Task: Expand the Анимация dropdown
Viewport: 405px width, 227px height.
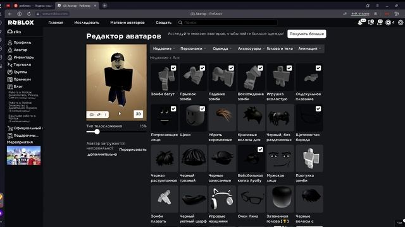Action: pyautogui.click(x=309, y=49)
